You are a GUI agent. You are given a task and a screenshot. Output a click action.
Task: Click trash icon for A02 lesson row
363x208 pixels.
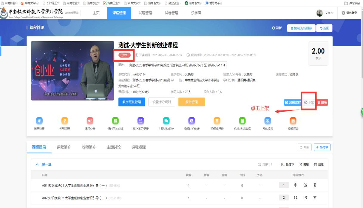point(315,198)
